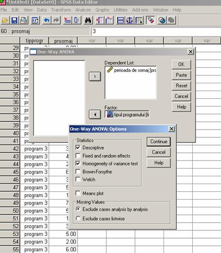This screenshot has width=221, height=253.
Task: Click Continue in the Options dialog
Action: pos(159,141)
